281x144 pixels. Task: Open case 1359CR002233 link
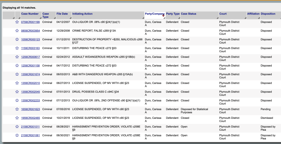tap(31, 101)
